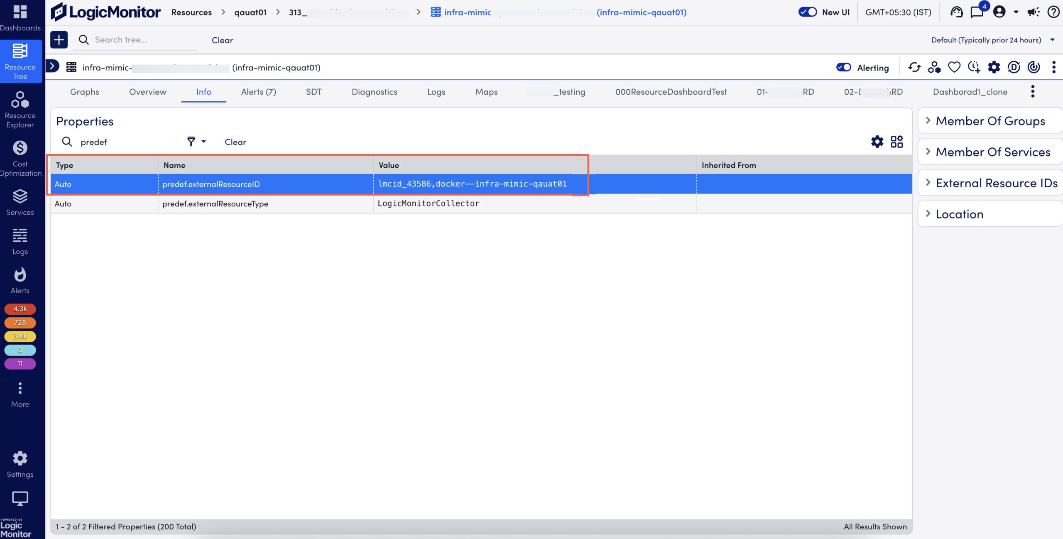Viewport: 1063px width, 539px height.
Task: Open Dashboards in the left sidebar
Action: (20, 18)
